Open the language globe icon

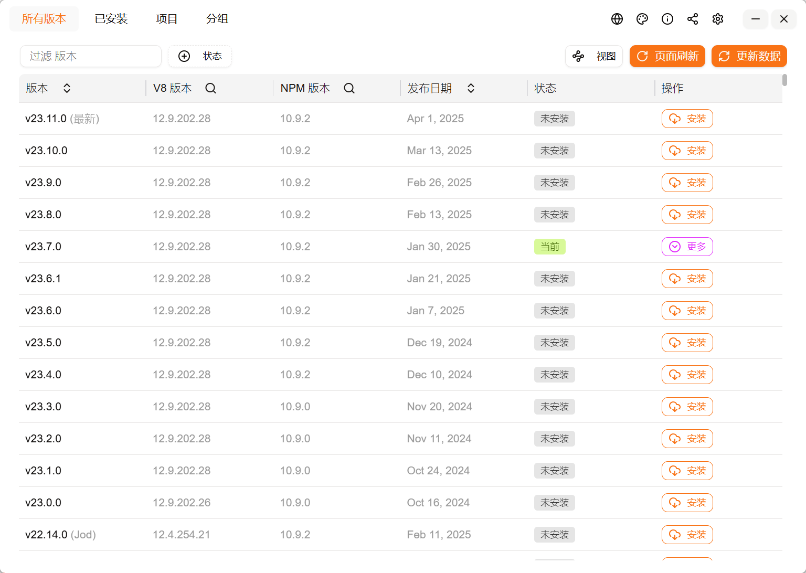pos(617,19)
